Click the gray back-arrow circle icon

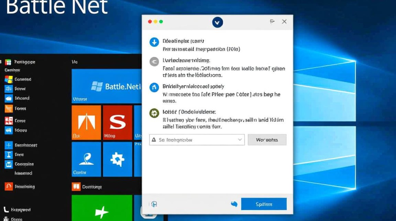(154, 61)
